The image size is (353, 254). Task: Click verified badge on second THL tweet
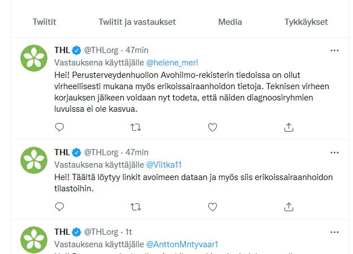(x=77, y=152)
